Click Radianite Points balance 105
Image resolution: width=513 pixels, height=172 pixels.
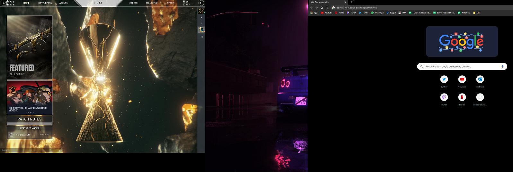[186, 4]
